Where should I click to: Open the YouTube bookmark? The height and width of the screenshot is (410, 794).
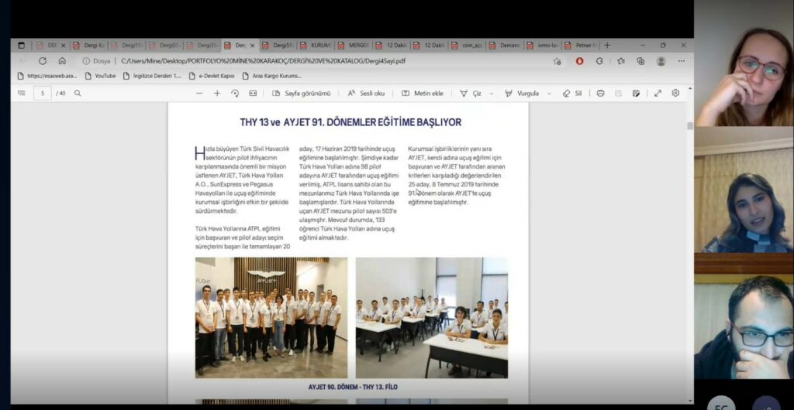pos(100,77)
